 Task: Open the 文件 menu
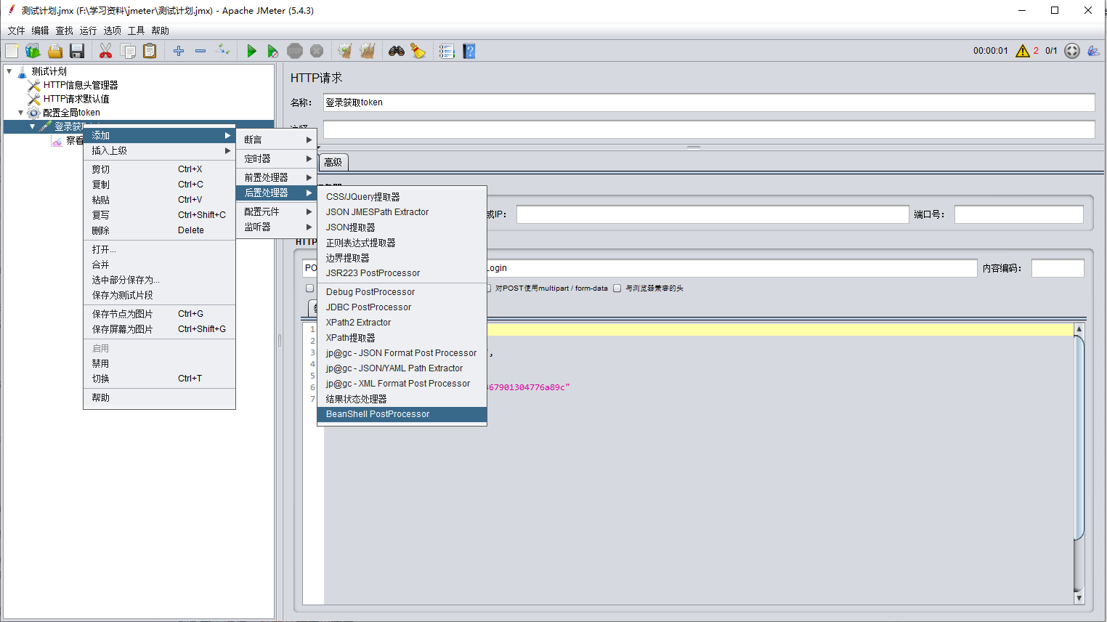[16, 31]
